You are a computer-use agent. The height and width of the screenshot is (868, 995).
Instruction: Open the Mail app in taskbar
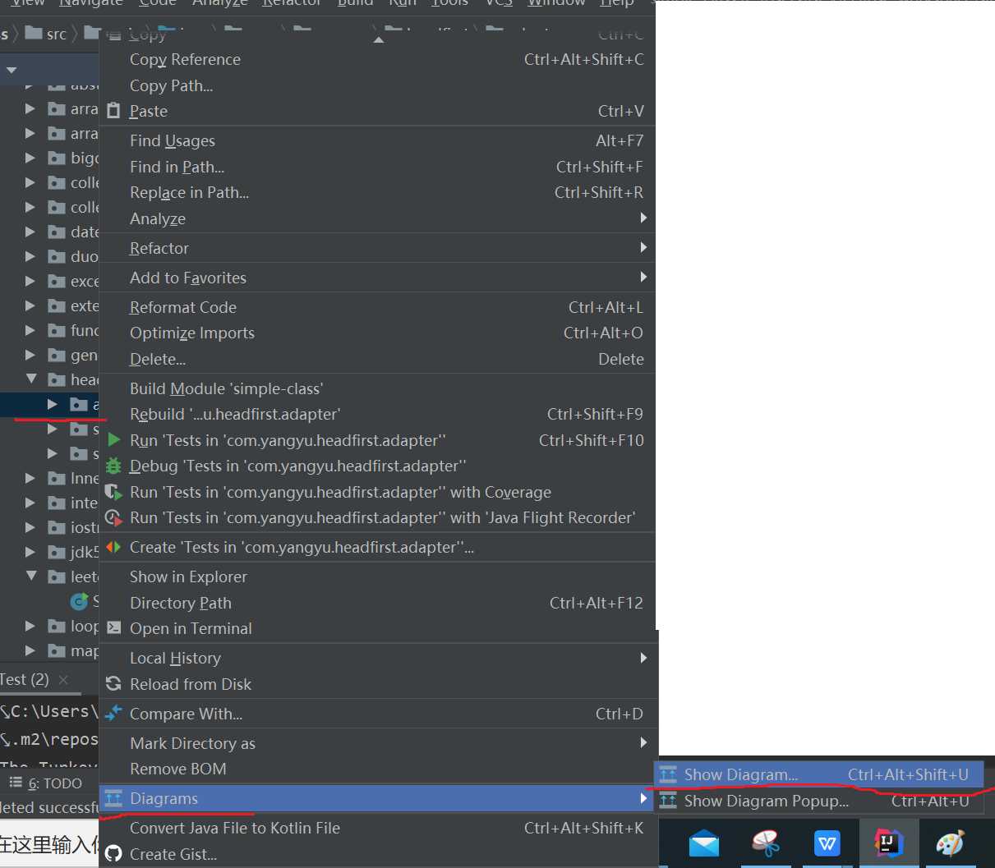click(x=704, y=843)
